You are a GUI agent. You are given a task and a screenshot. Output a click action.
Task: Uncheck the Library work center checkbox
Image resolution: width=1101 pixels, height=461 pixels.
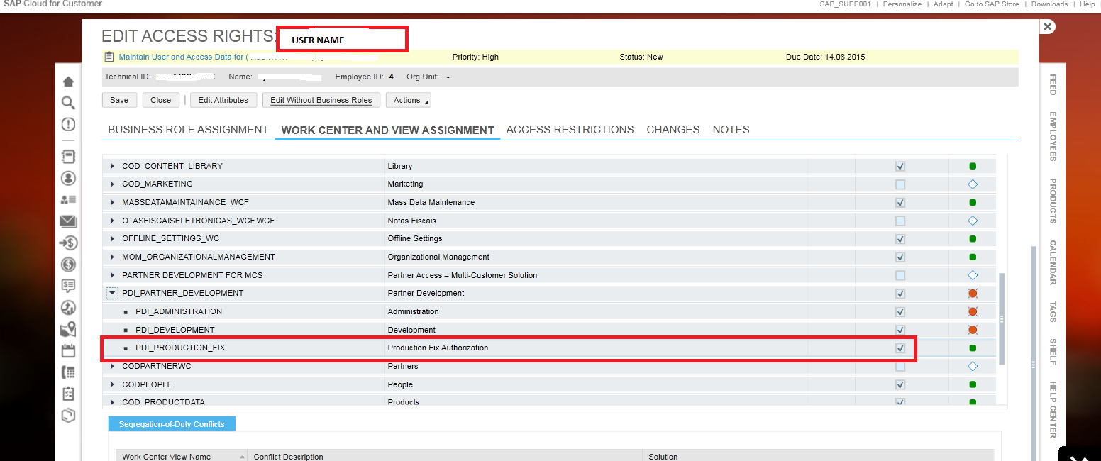[900, 166]
